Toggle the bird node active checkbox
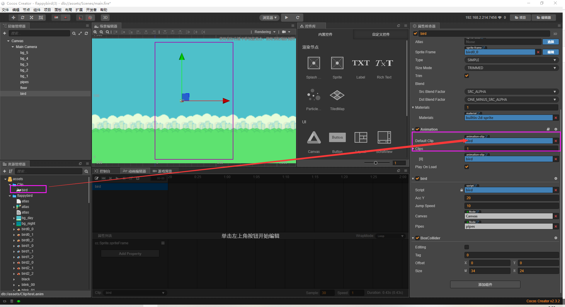This screenshot has height=307, width=565. (415, 33)
